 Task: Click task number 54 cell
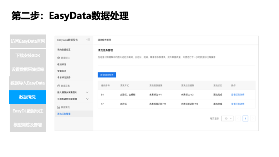[102, 95]
